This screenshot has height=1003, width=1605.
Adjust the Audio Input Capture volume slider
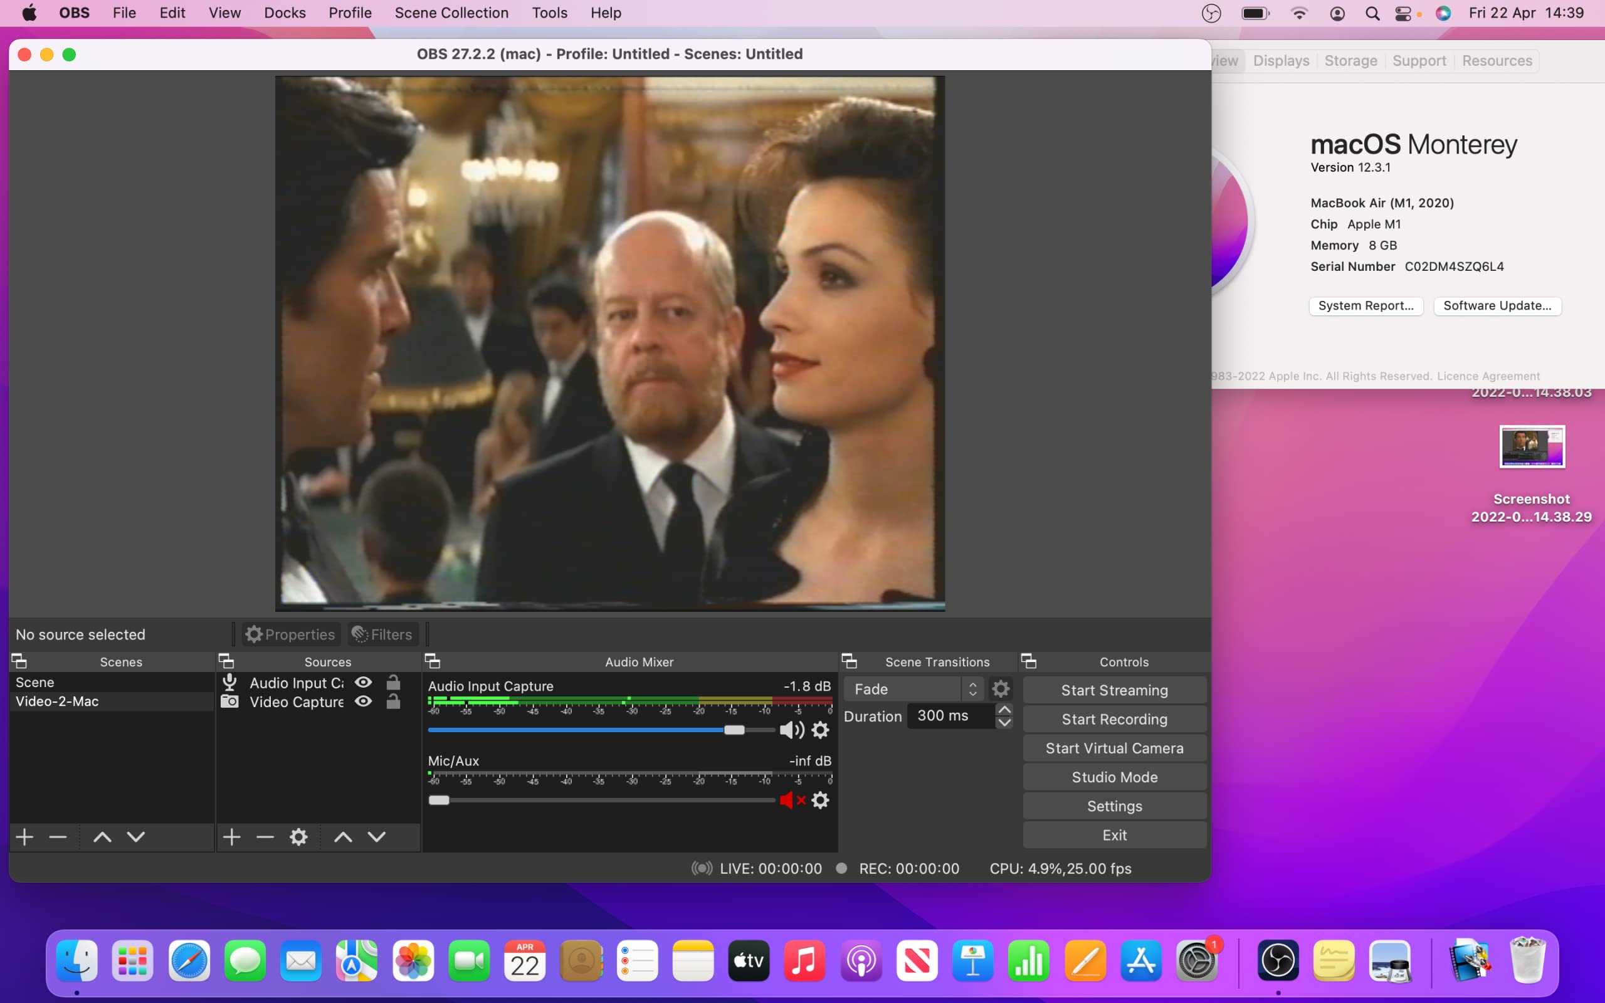point(734,730)
